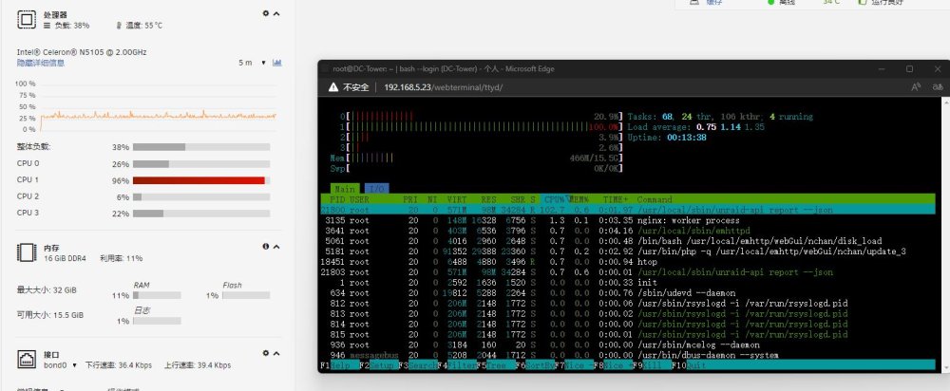Sort by CPU% column header
The image size is (950, 391).
tap(556, 199)
